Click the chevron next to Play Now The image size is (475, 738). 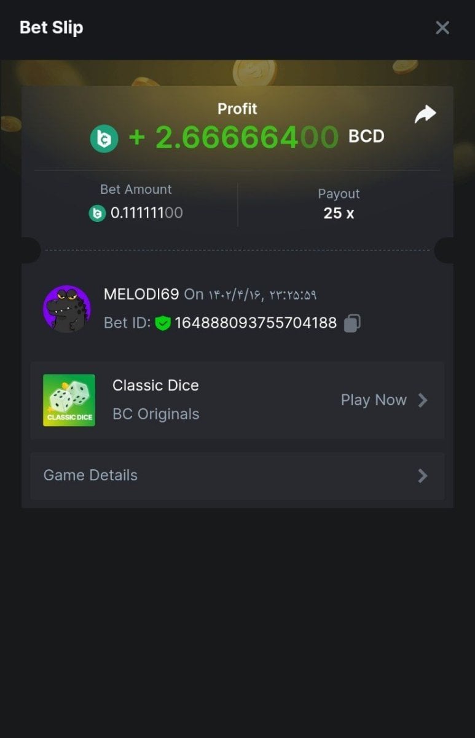pyautogui.click(x=423, y=400)
